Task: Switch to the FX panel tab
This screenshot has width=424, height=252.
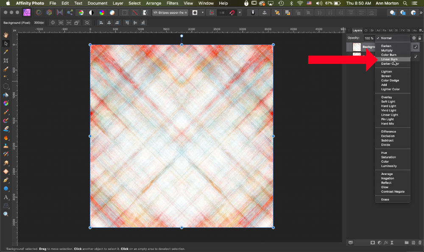Action: click(x=402, y=30)
